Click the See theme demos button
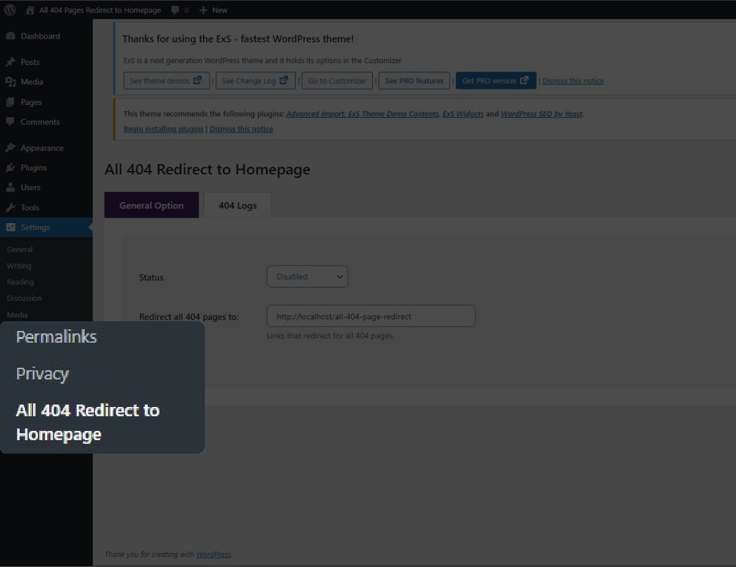 pos(166,81)
